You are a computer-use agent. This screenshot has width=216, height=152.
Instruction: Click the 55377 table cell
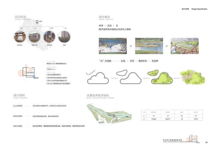point(168,119)
